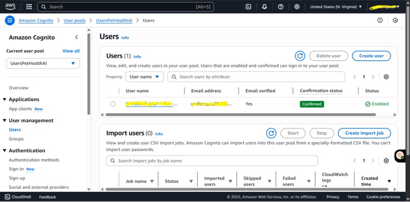Open Sign-in in side navigation
Viewport: 410px width, 202px height.
16,169
